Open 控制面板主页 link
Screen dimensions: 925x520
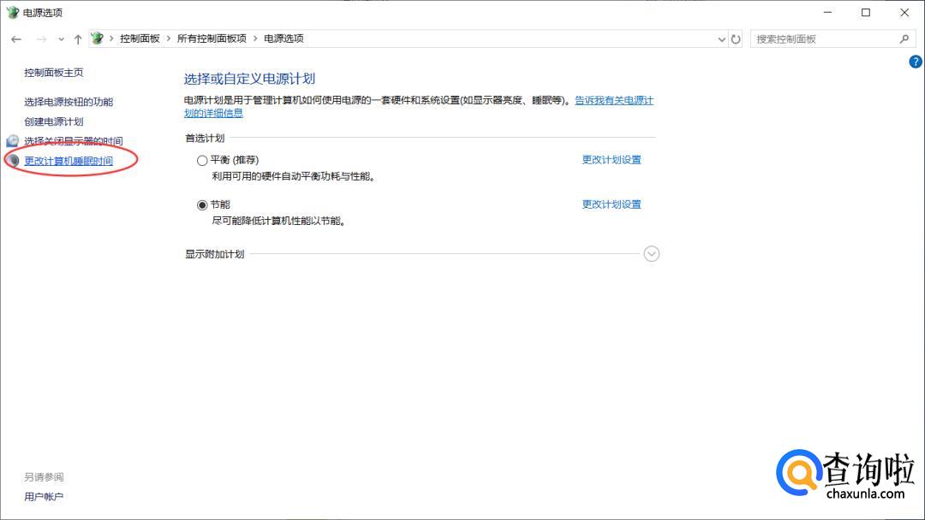pos(54,73)
